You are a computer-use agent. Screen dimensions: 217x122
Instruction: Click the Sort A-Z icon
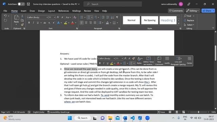[x=112, y=17]
